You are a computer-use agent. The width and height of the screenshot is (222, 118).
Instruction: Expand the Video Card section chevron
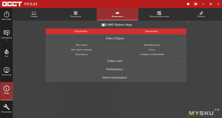coord(181,61)
